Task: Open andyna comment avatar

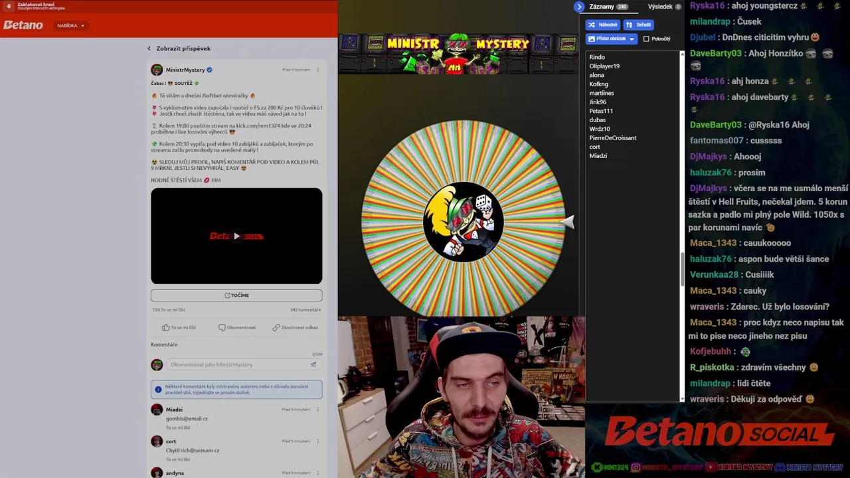Action: coord(157,473)
